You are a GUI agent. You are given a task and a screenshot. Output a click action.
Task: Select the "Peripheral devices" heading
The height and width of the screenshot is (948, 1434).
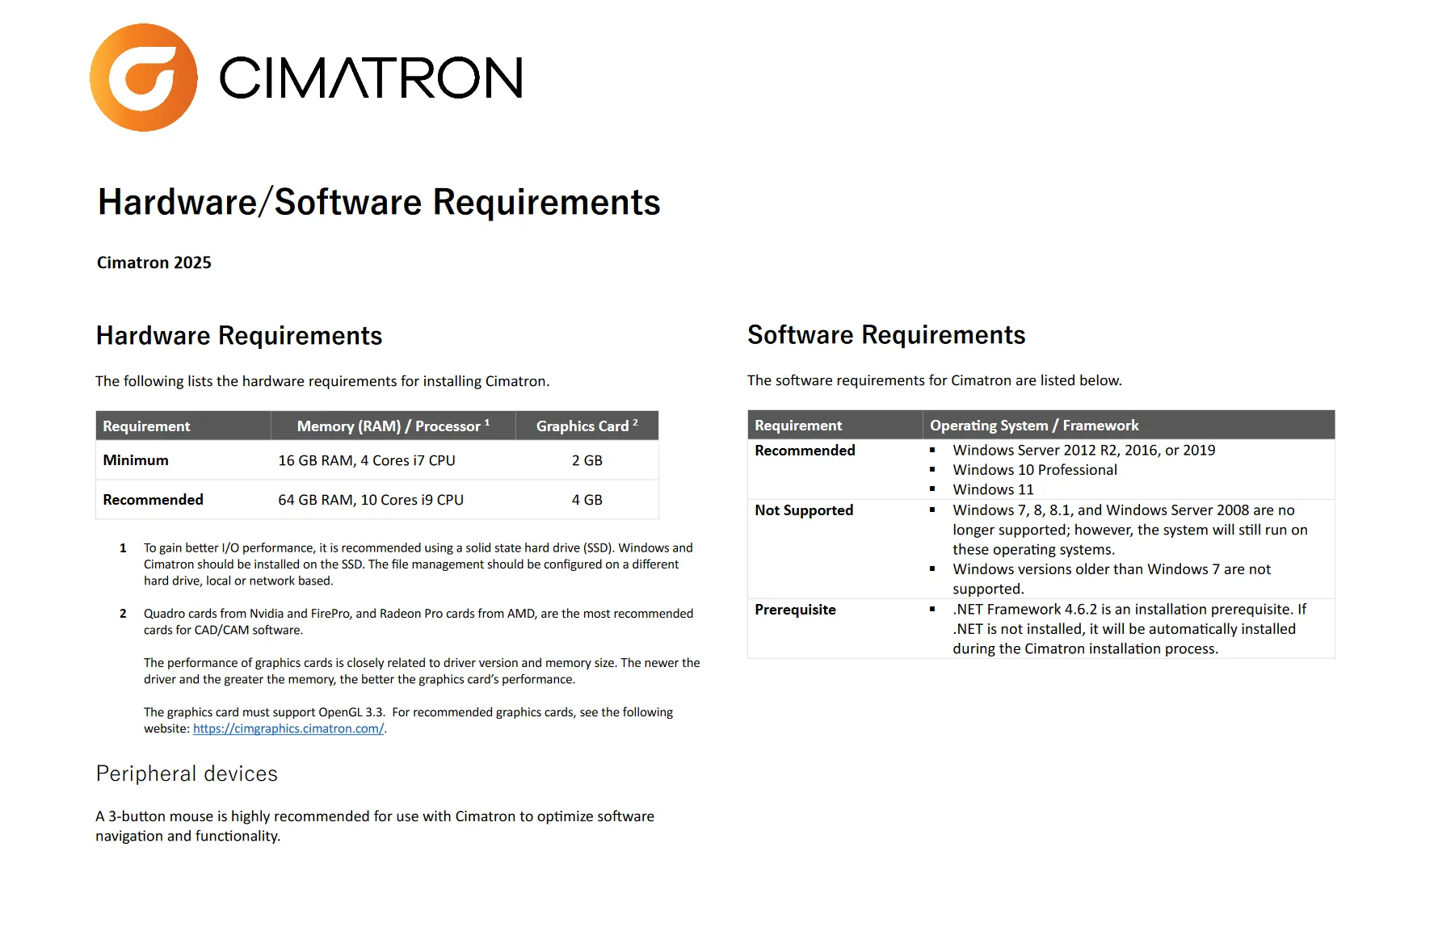[x=187, y=774]
